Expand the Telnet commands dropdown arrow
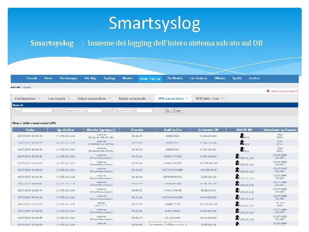Viewport: 309px width, 232px height. 149,98
